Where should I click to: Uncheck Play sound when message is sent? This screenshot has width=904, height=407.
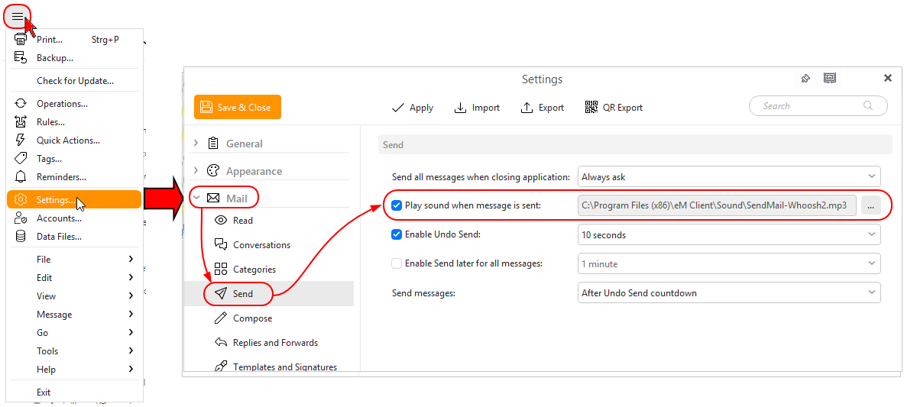[397, 206]
